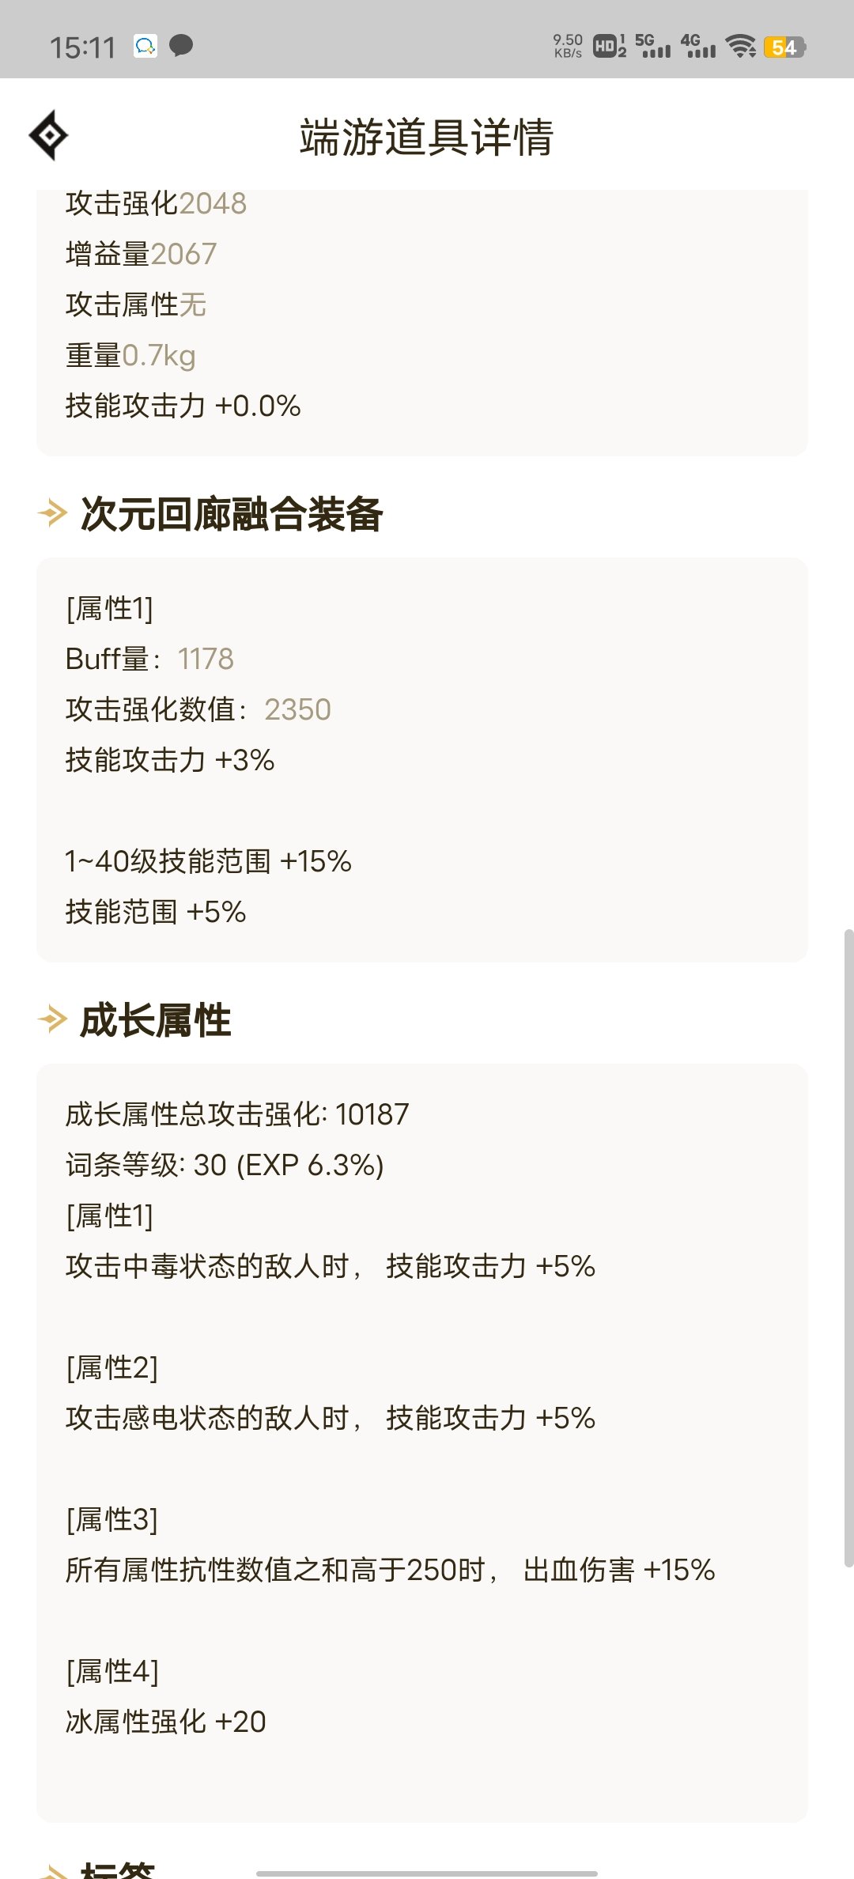Tap the message bubble icon in status bar
Image resolution: width=854 pixels, height=1879 pixels.
tap(182, 47)
